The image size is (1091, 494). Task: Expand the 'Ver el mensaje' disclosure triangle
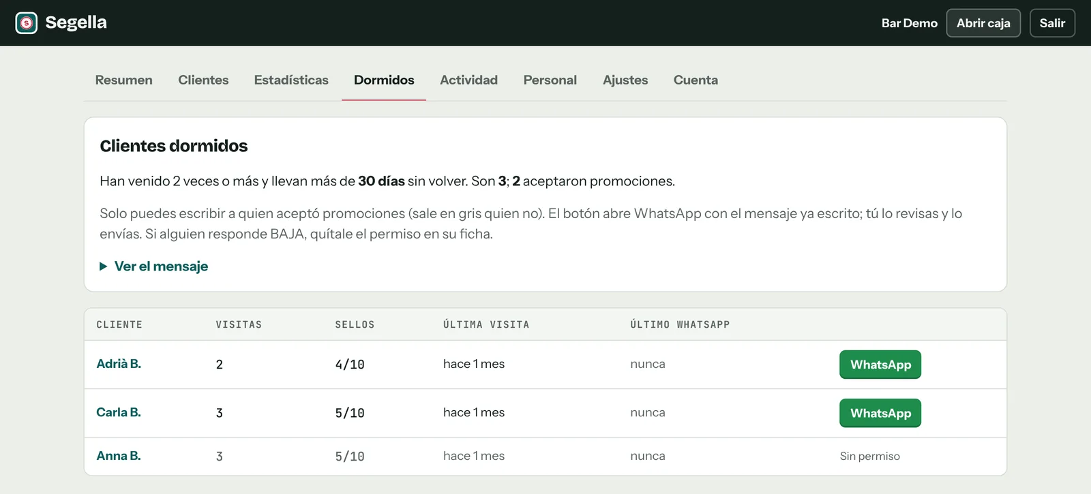[104, 266]
